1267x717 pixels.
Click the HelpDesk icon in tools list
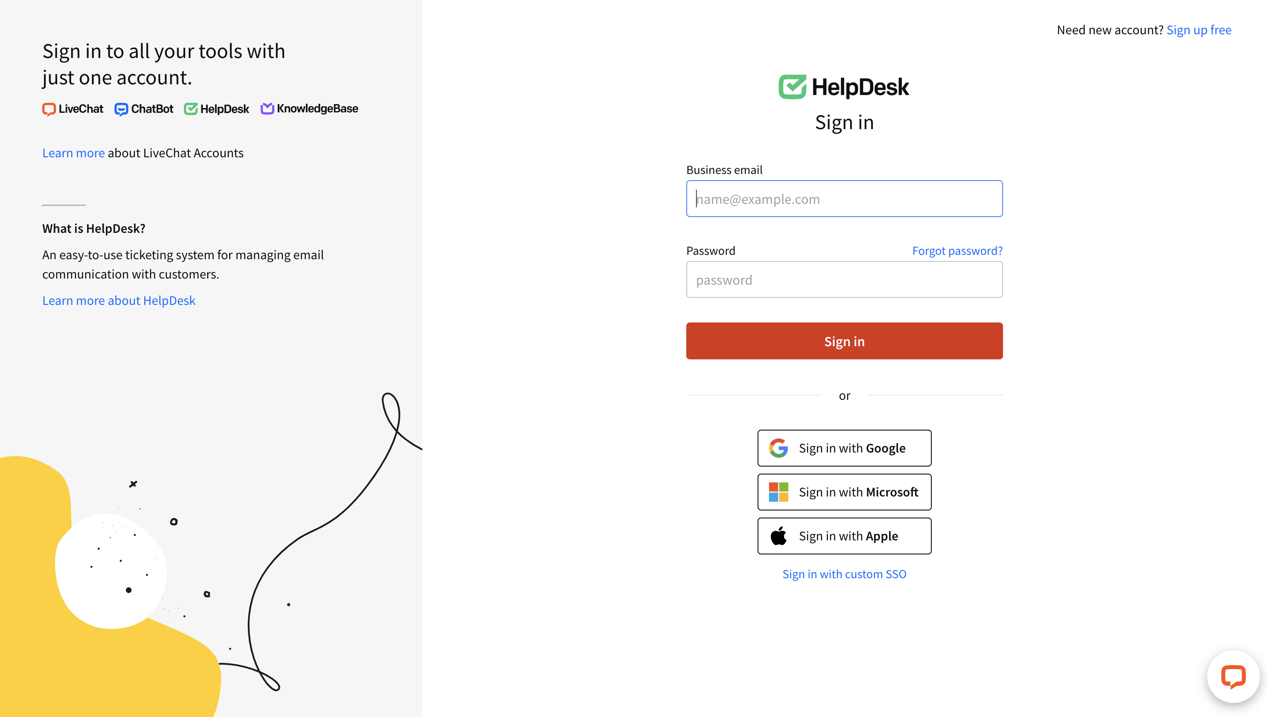click(192, 109)
